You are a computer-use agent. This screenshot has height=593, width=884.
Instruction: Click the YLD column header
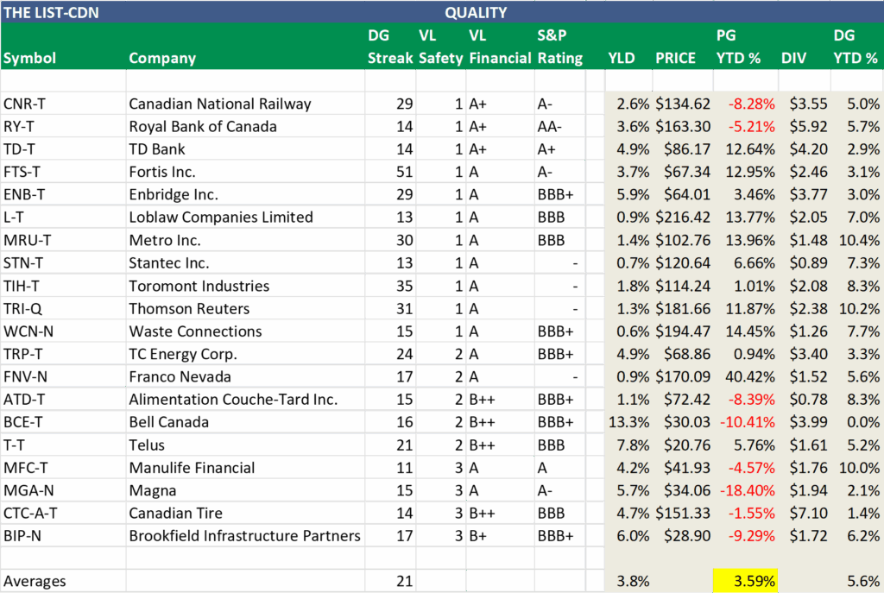pyautogui.click(x=622, y=58)
